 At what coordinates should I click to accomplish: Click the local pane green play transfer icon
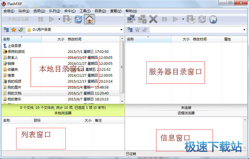pos(51,19)
